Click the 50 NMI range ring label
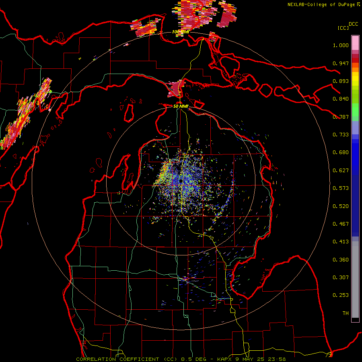 click(x=181, y=106)
